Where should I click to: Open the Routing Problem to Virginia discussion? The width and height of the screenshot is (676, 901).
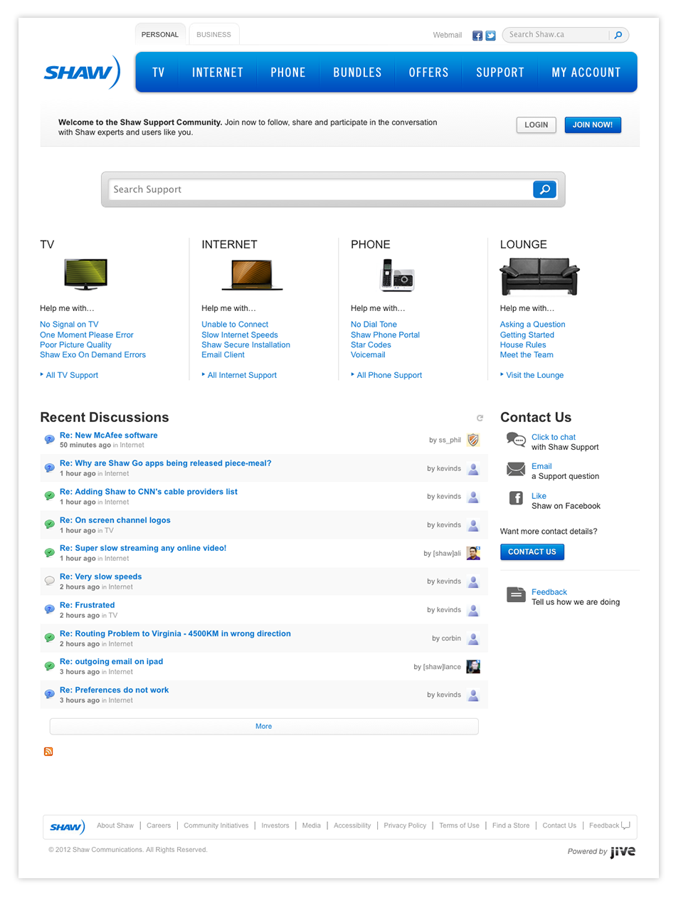(x=175, y=633)
